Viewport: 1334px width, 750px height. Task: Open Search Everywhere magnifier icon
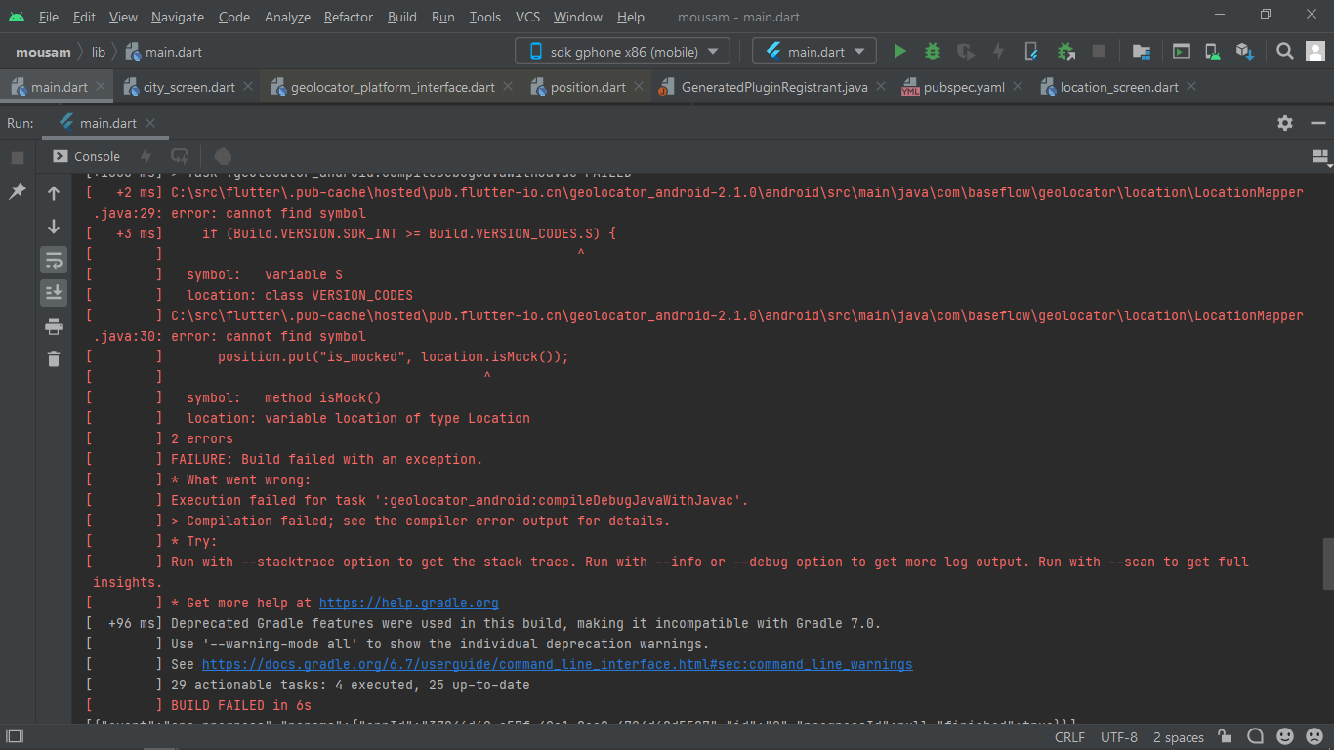coord(1284,51)
